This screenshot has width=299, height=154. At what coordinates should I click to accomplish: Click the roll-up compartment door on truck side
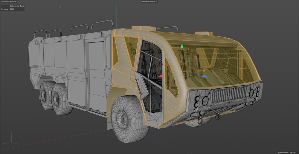(x=96, y=77)
